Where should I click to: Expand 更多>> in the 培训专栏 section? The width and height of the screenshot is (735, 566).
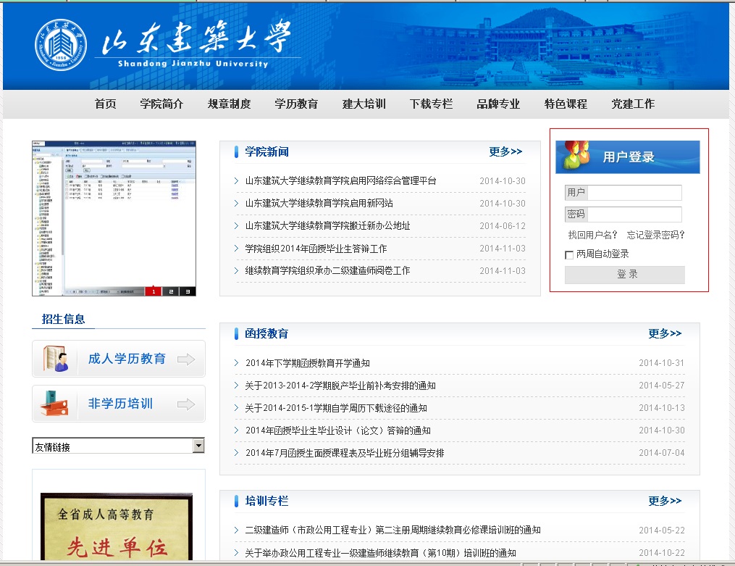[665, 501]
